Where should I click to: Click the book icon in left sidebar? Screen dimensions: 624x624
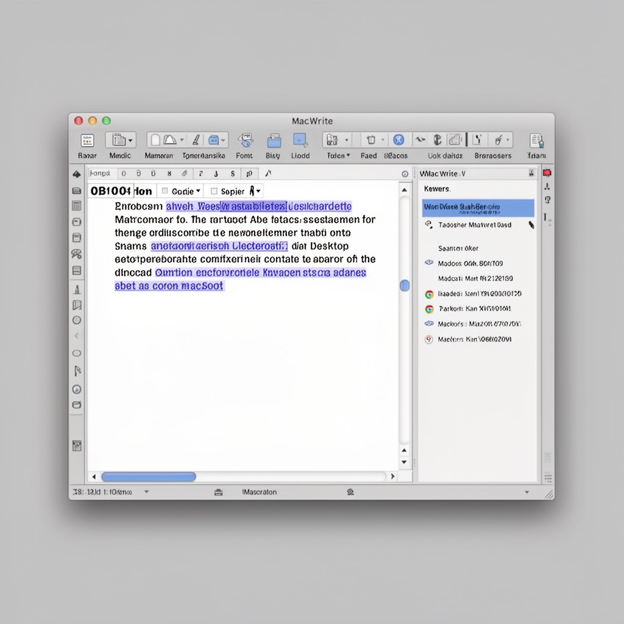pyautogui.click(x=77, y=305)
